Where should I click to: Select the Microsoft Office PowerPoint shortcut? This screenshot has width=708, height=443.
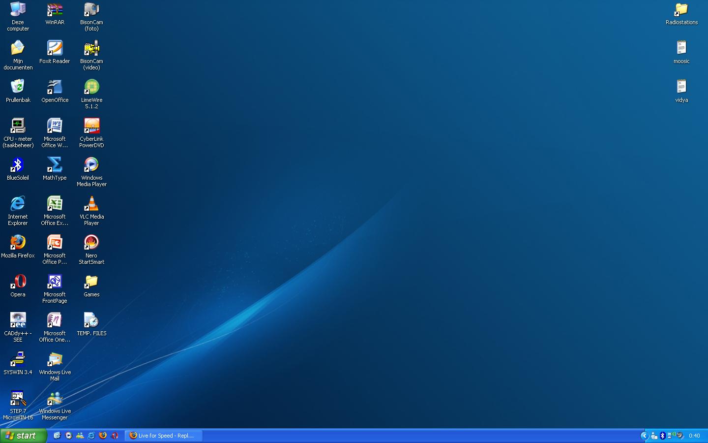pyautogui.click(x=55, y=250)
